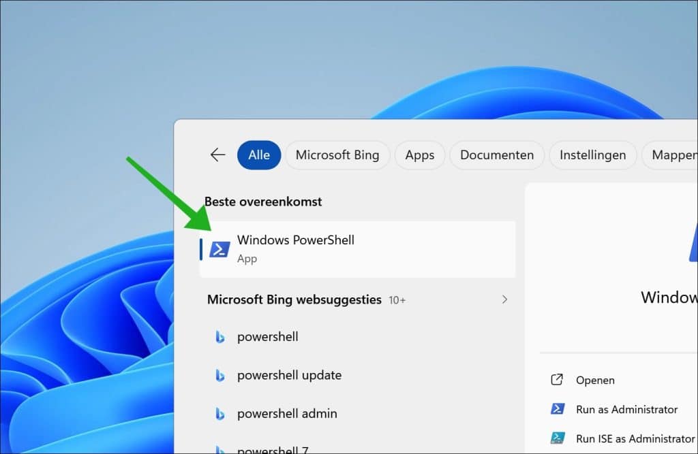Open the Apps filter tab
This screenshot has height=454, width=698.
click(x=419, y=155)
